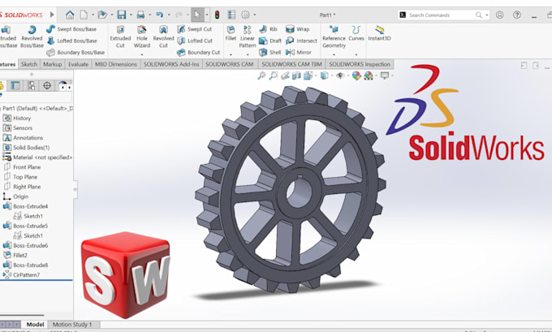Choose the Lofted Boss/Base tool
The width and height of the screenshot is (552, 332).
(71, 41)
